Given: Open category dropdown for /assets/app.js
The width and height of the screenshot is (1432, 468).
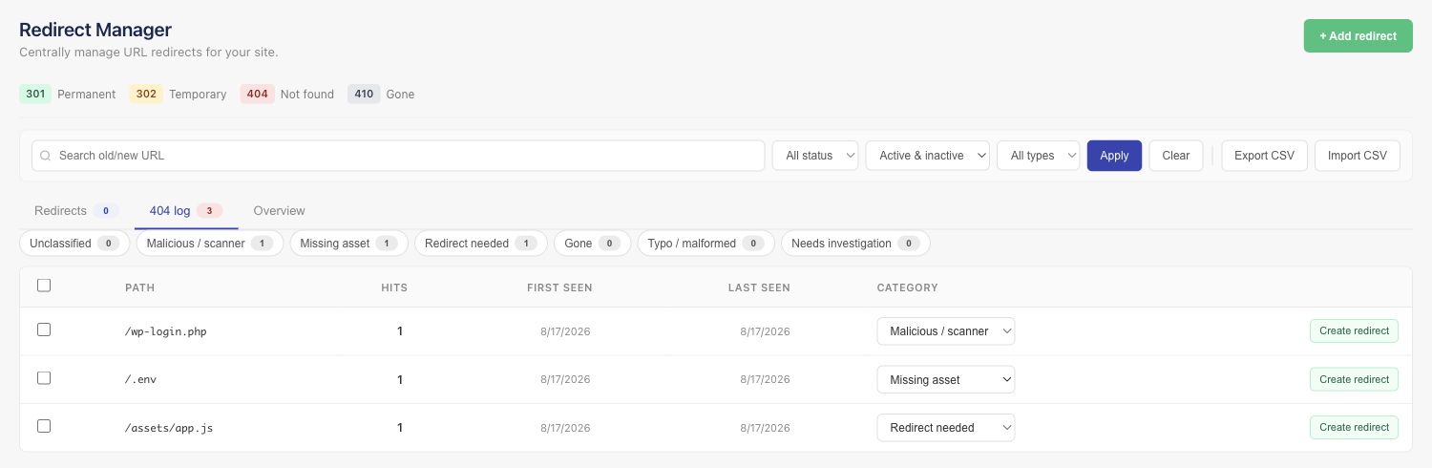Looking at the screenshot, I should [946, 427].
